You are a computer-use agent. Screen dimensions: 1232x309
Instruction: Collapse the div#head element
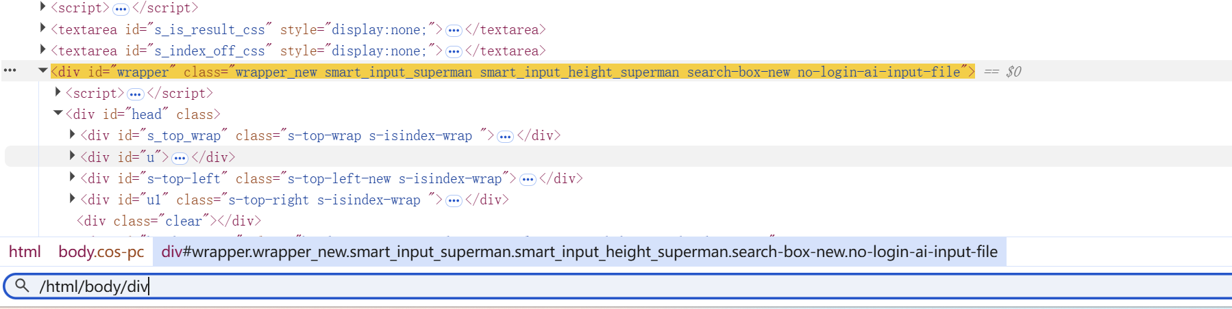click(x=58, y=113)
